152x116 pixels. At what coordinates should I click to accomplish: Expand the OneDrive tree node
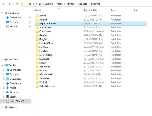tap(2, 60)
